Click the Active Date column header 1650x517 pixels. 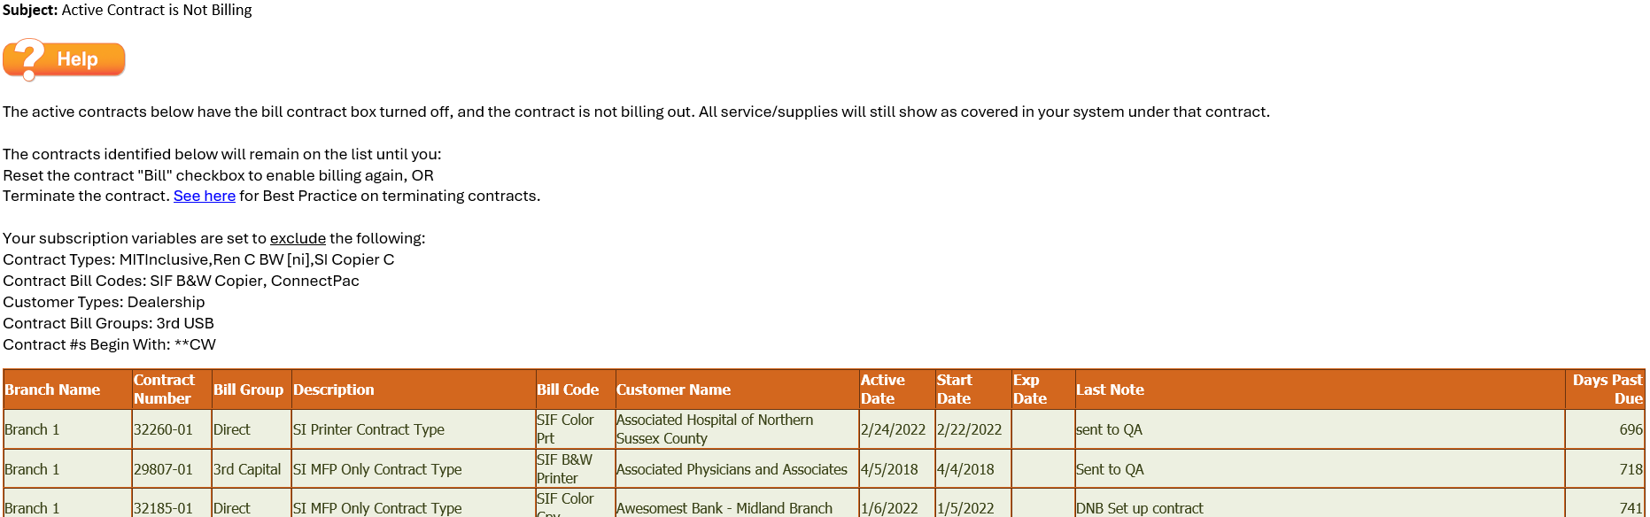(897, 390)
